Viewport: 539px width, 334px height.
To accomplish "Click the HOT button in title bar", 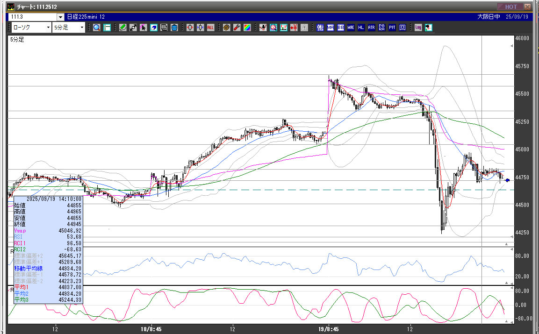I will coord(510,7).
